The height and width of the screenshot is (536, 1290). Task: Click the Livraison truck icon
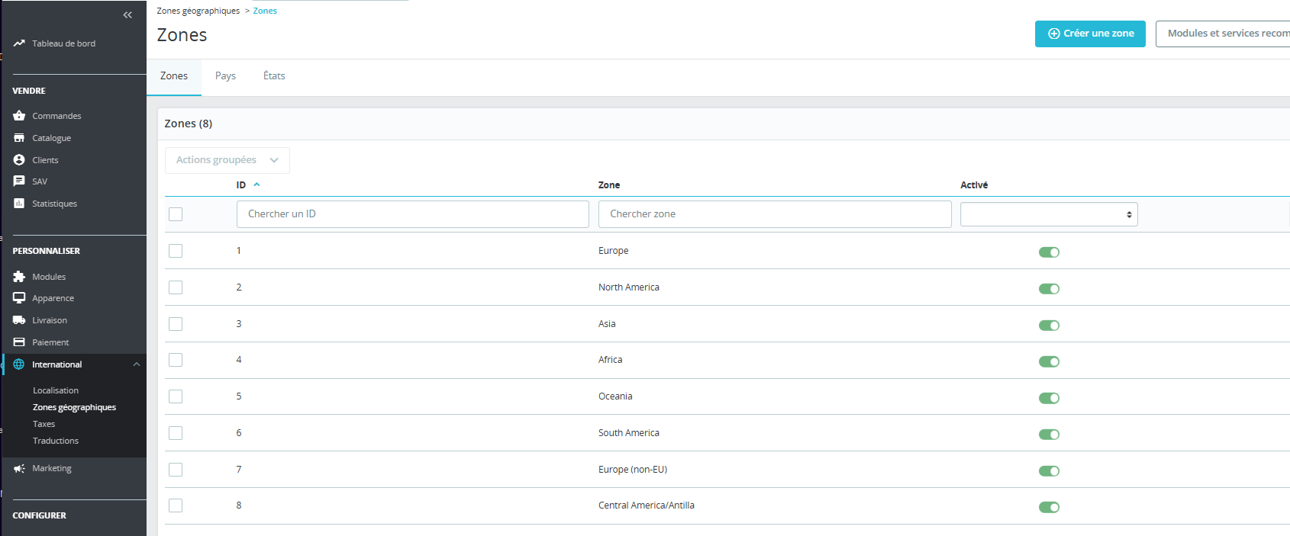[x=19, y=320]
